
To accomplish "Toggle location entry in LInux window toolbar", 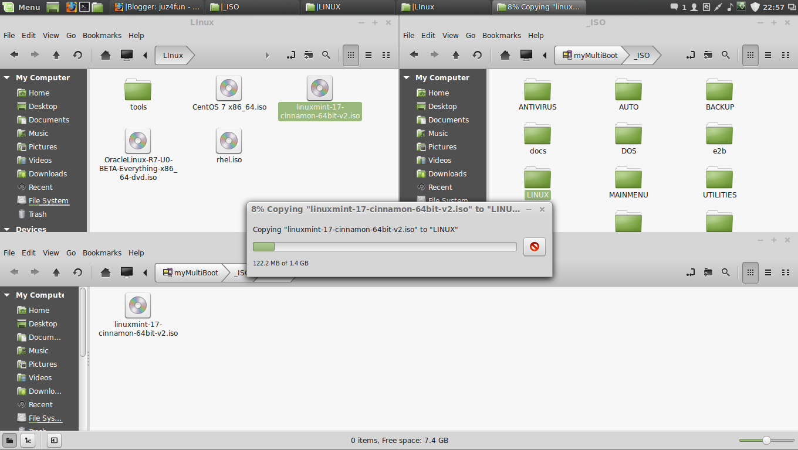I will tap(290, 55).
